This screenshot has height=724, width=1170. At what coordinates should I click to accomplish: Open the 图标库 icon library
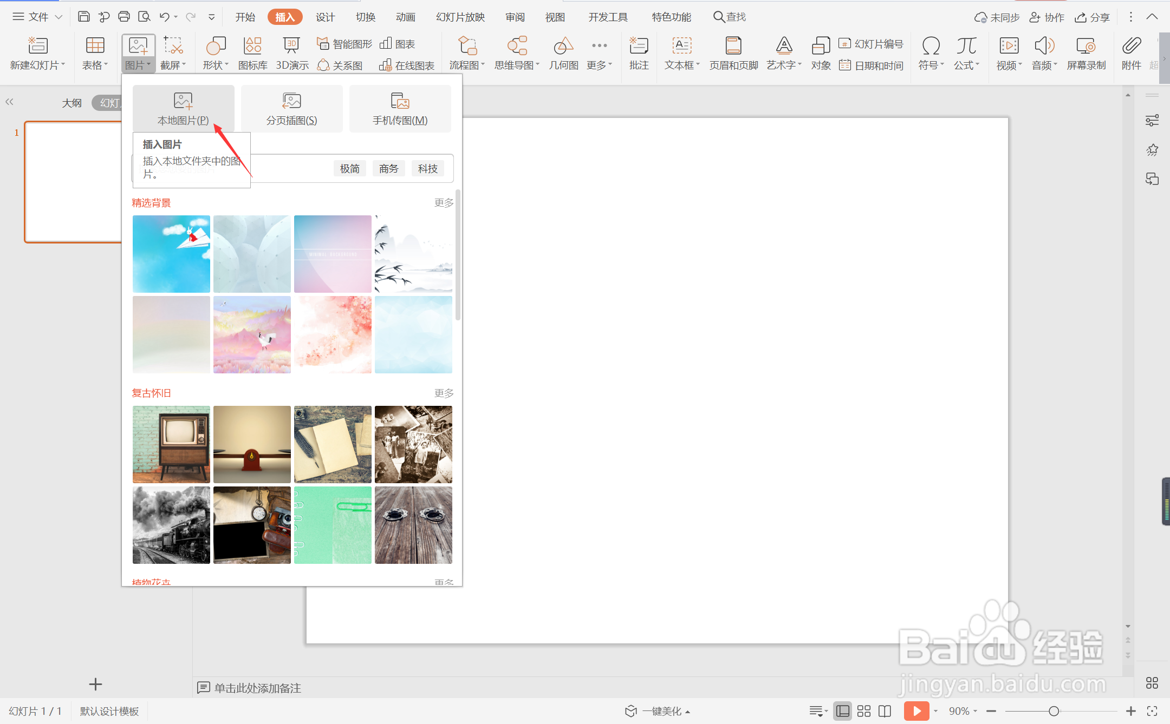point(252,53)
